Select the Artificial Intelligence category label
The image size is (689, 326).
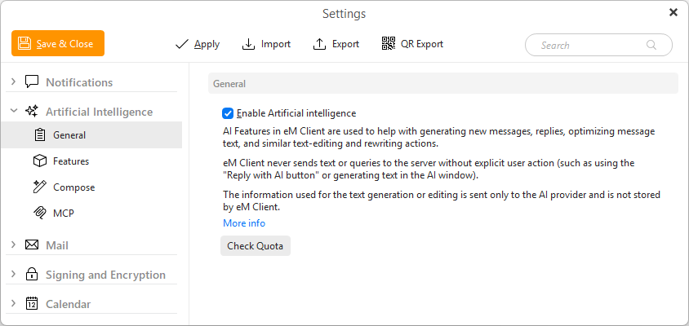pos(100,112)
